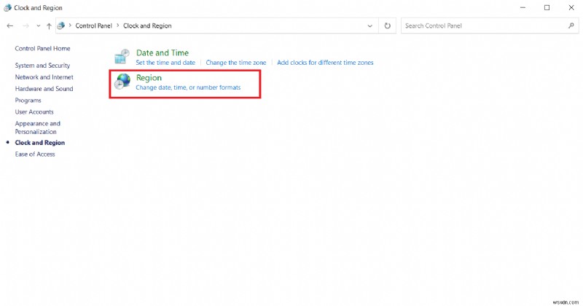Viewport: 583px width, 306px height.
Task: Select Network and Internet in sidebar
Action: coord(44,77)
